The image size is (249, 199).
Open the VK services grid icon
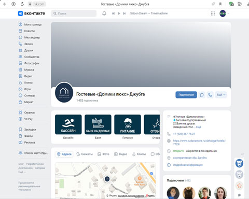[x=213, y=13]
